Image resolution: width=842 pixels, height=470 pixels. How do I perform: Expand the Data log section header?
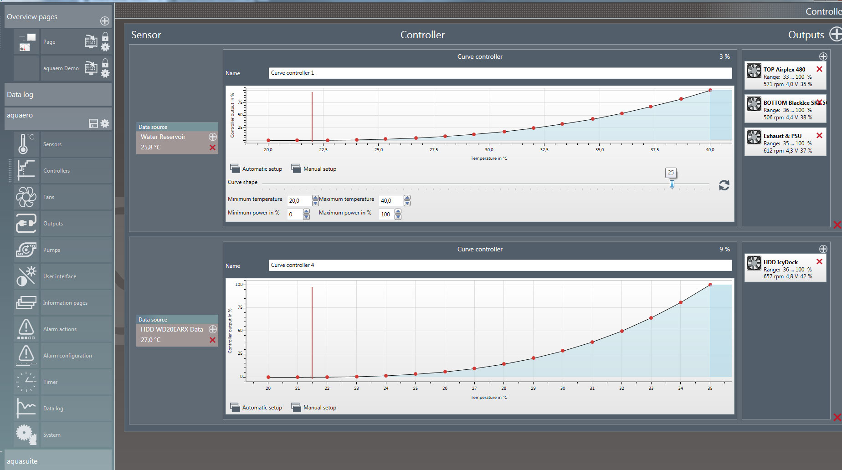pyautogui.click(x=58, y=94)
